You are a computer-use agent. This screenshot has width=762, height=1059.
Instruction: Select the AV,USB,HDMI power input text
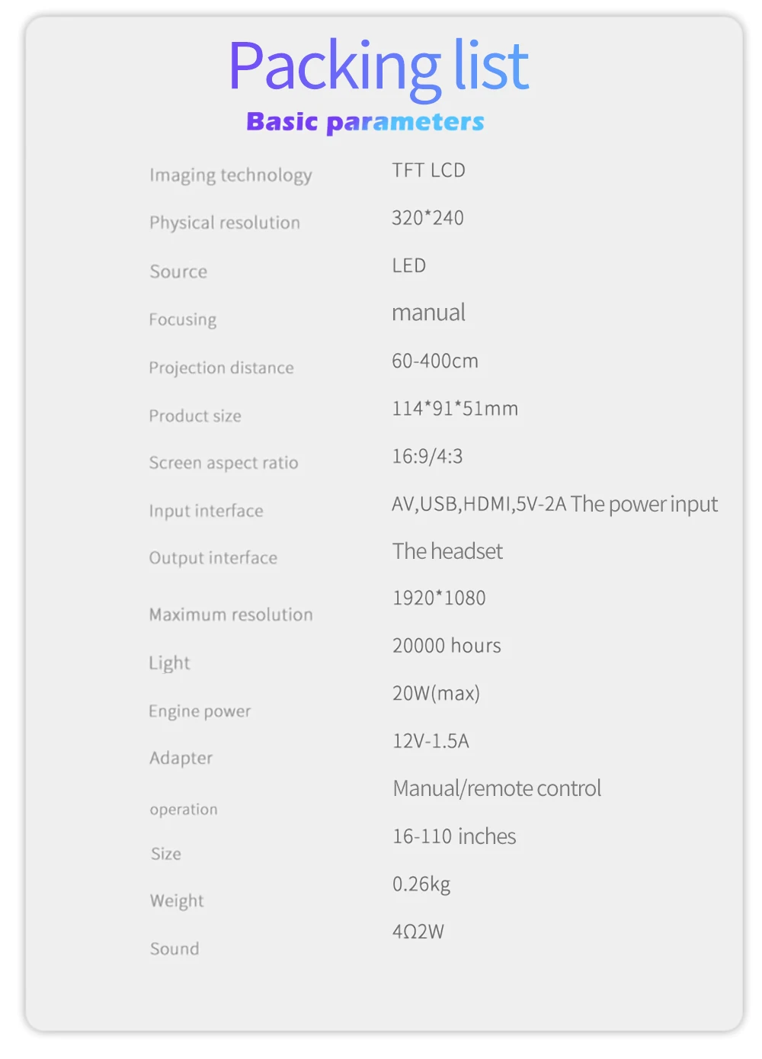[x=554, y=504]
